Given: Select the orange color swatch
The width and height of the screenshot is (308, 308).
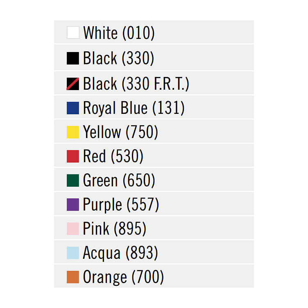Looking at the screenshot, I should tap(73, 277).
